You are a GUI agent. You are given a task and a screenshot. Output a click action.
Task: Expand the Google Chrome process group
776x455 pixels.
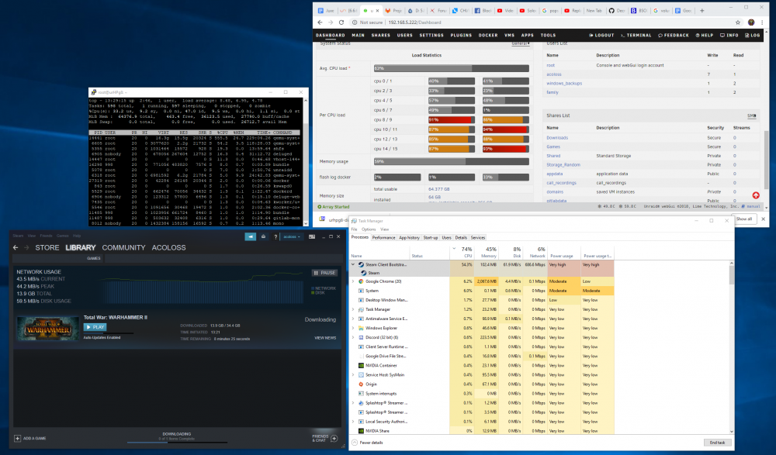[x=353, y=281]
